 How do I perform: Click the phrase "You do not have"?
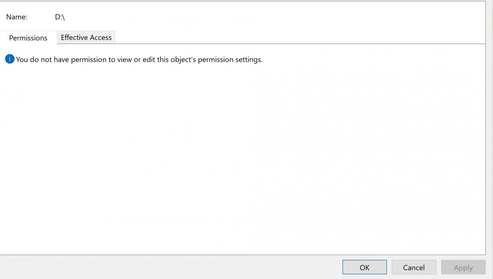(x=42, y=59)
